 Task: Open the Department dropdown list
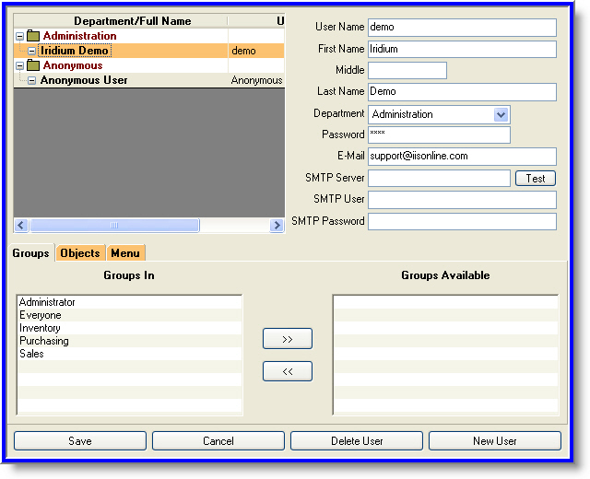point(501,114)
